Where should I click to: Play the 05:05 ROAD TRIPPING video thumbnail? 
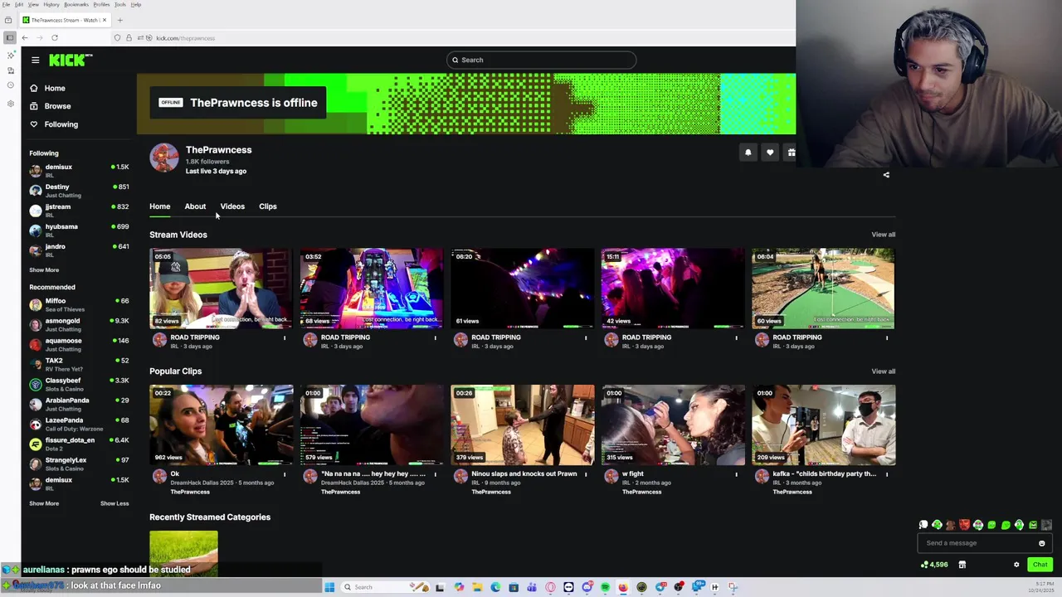(221, 288)
